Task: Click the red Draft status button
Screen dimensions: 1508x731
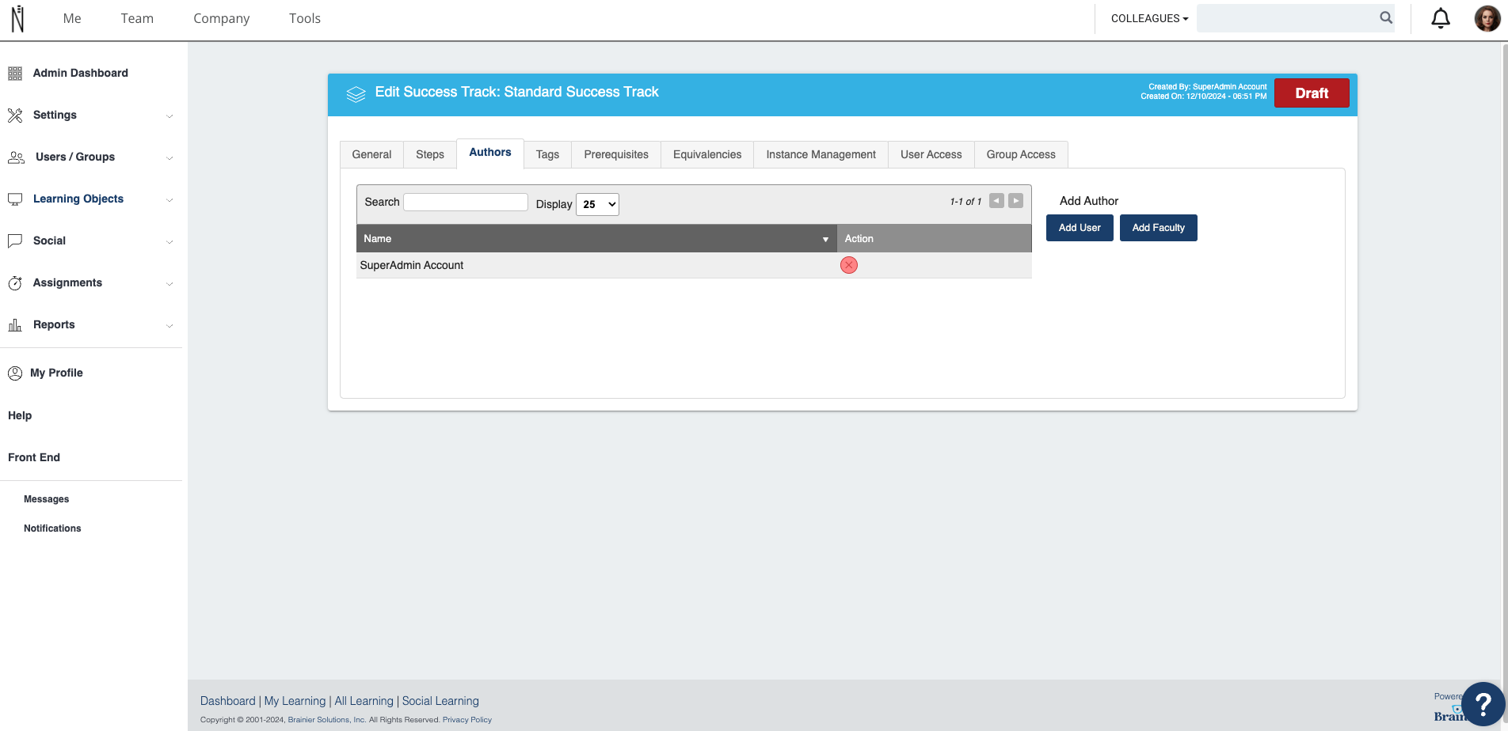Action: (1312, 93)
